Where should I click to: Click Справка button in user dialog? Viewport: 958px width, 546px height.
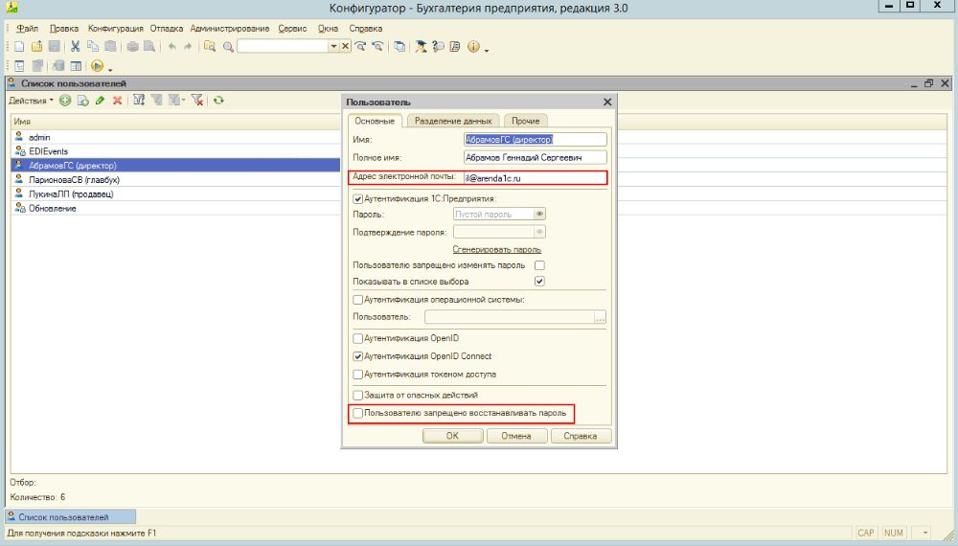click(x=581, y=436)
